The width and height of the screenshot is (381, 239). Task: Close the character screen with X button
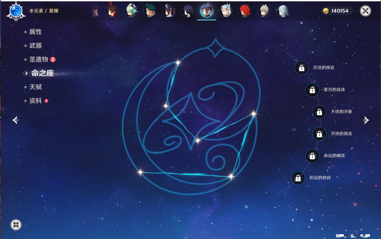click(365, 11)
